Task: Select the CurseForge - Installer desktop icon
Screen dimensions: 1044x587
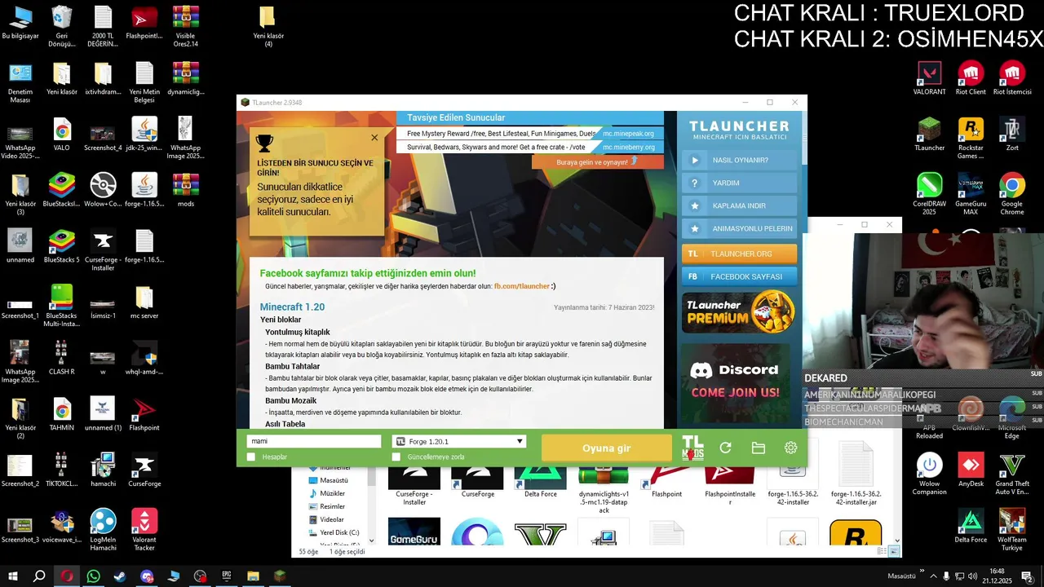Action: (x=103, y=251)
